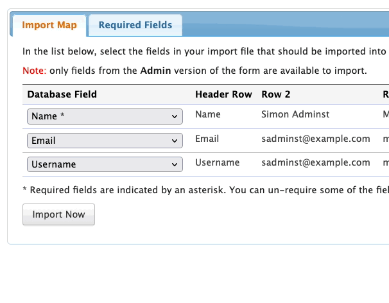Switch to the Import Map tab
Screen dimensions: 389x303
(49, 26)
